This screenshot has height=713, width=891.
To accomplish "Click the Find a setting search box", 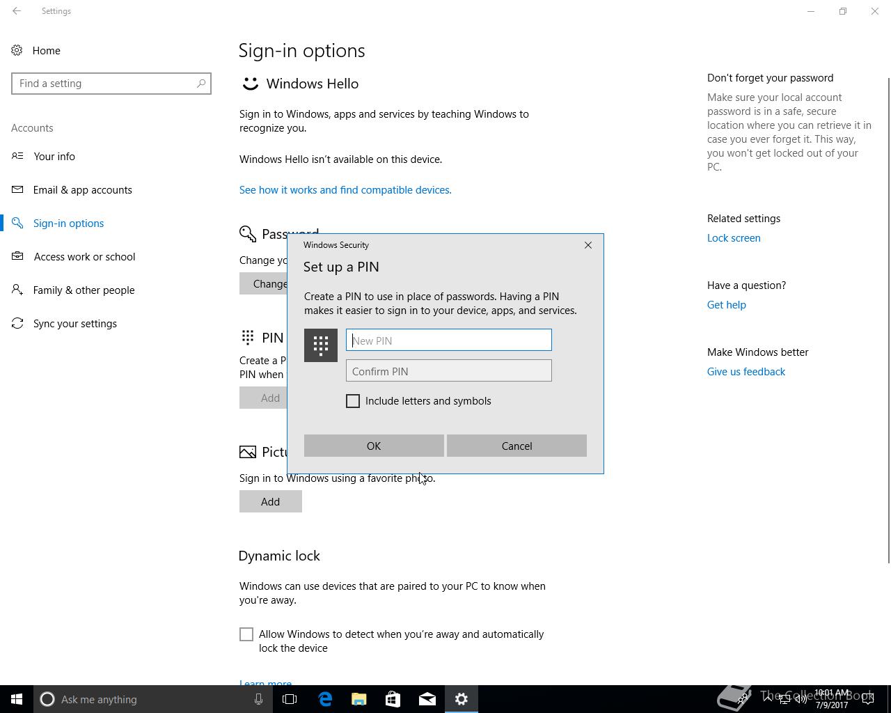I will point(111,84).
